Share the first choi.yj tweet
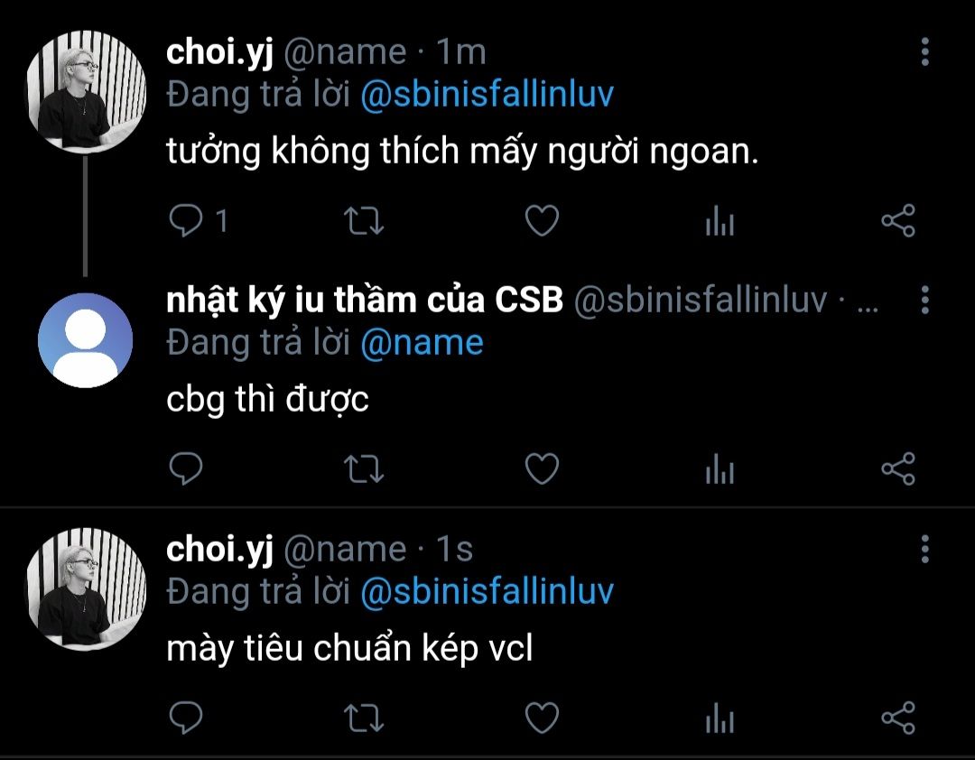Image resolution: width=975 pixels, height=760 pixels. (898, 220)
